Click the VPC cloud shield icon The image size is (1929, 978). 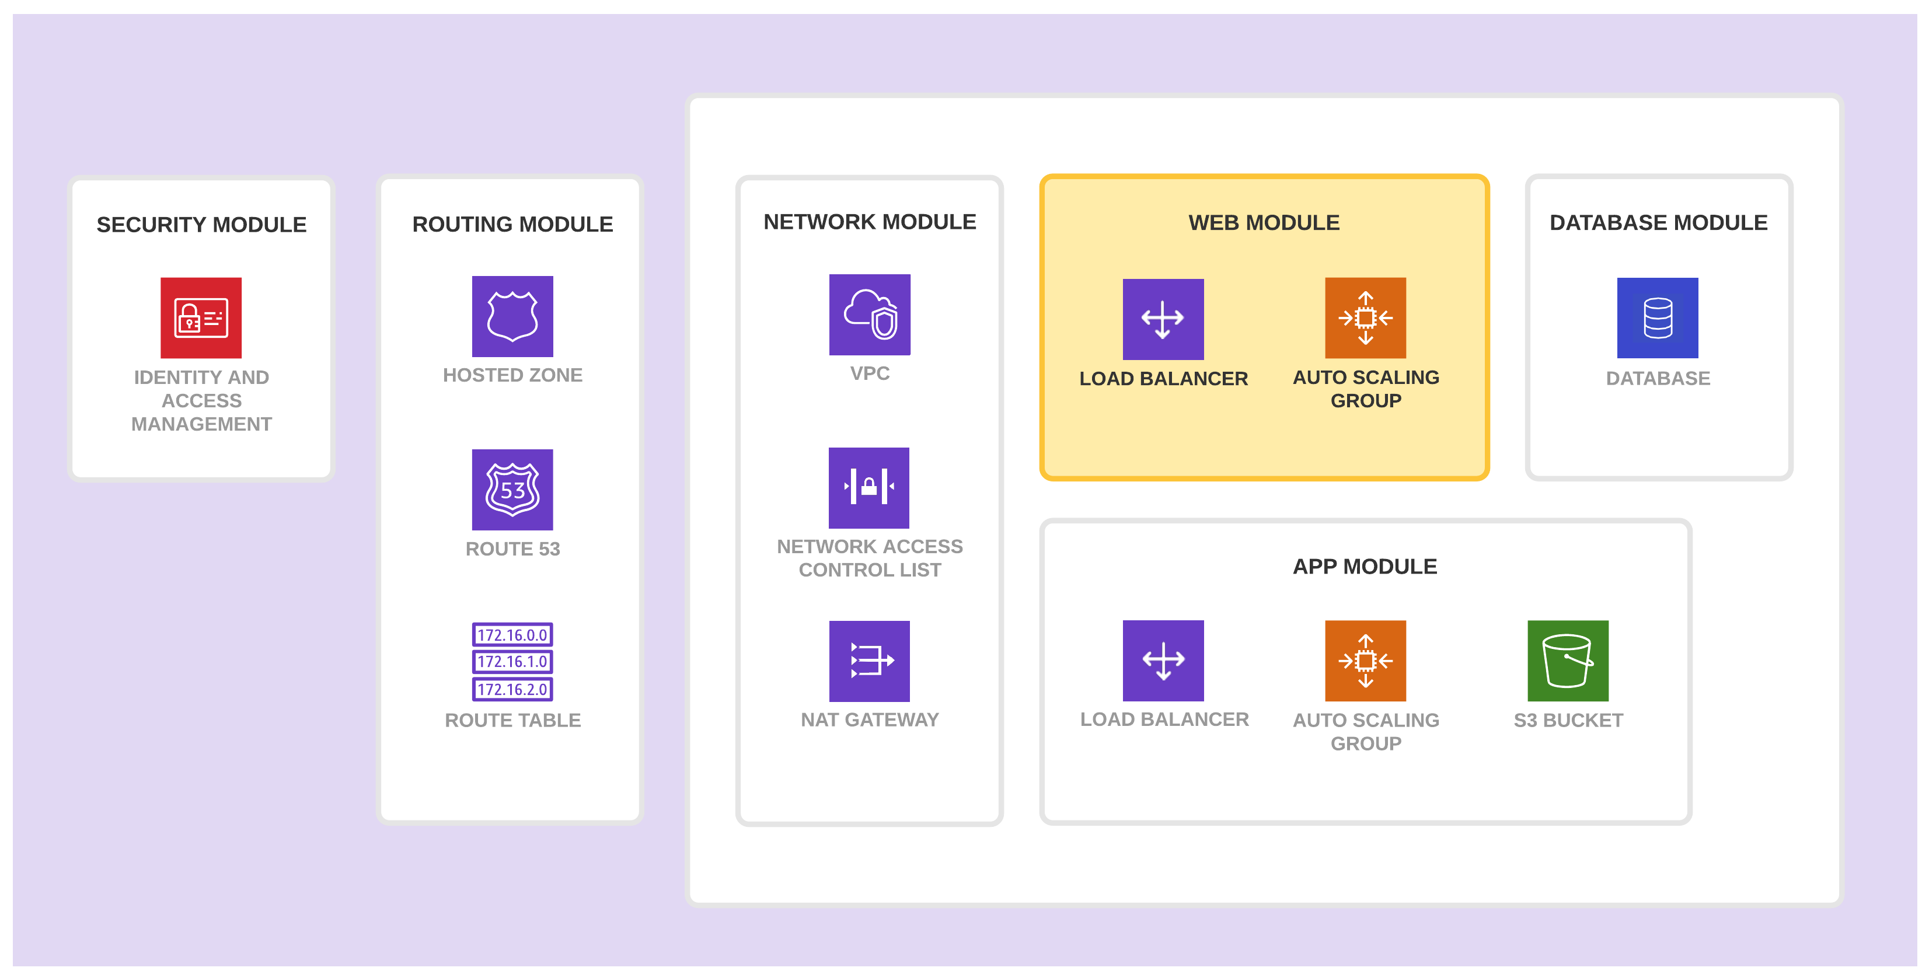pyautogui.click(x=870, y=315)
